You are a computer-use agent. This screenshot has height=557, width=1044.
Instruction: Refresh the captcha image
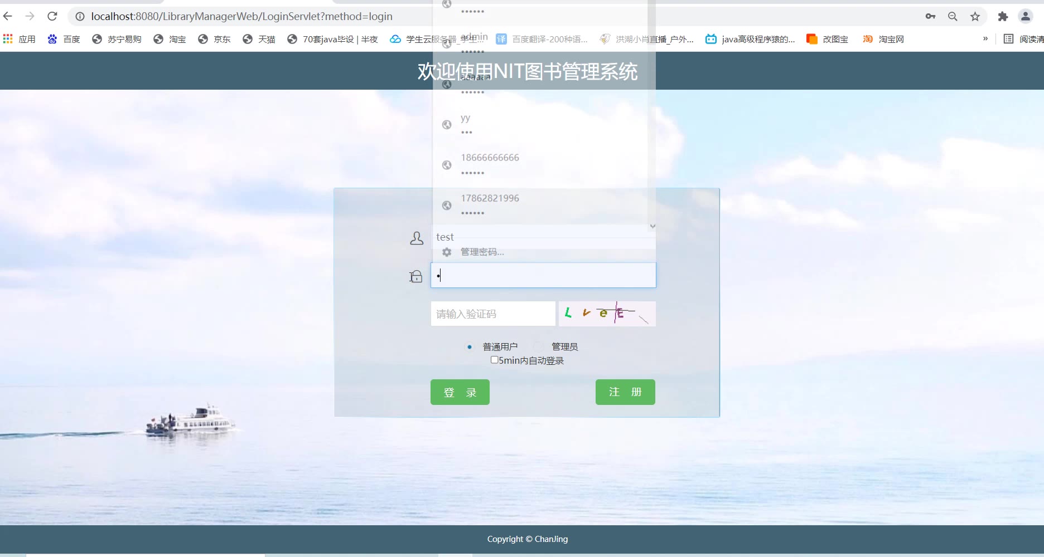pyautogui.click(x=607, y=314)
